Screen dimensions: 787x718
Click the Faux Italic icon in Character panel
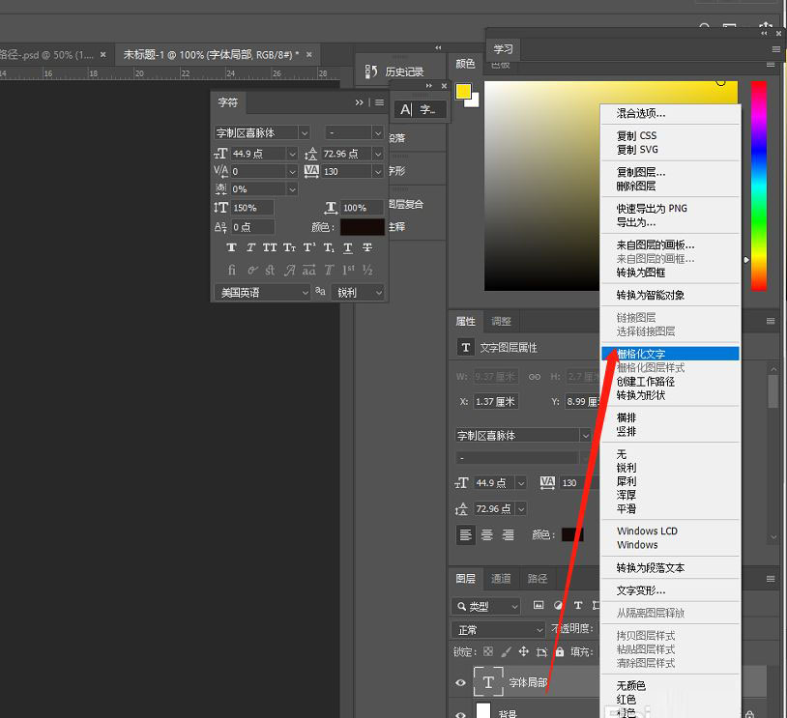251,247
